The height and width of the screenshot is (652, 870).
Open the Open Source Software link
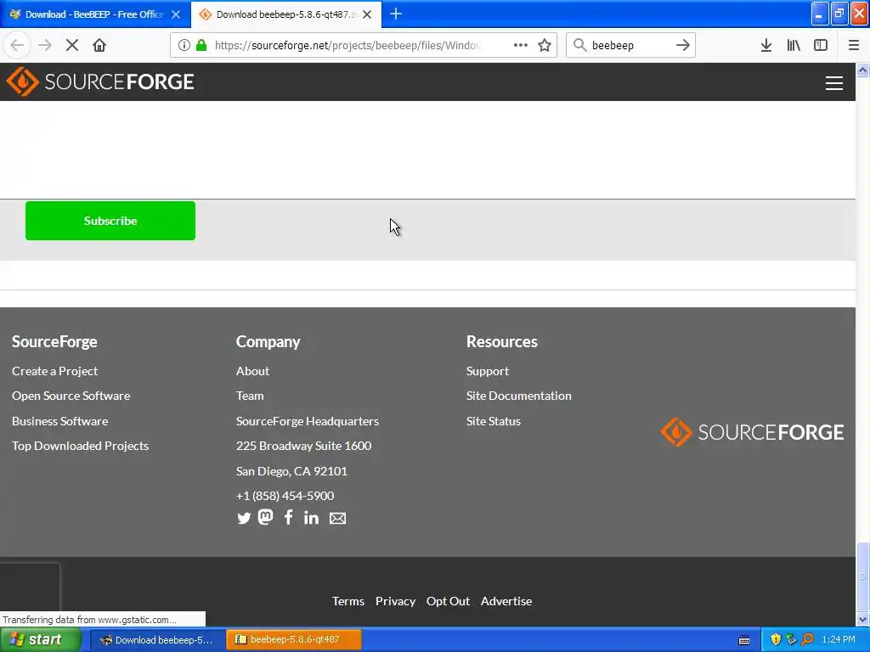(71, 396)
